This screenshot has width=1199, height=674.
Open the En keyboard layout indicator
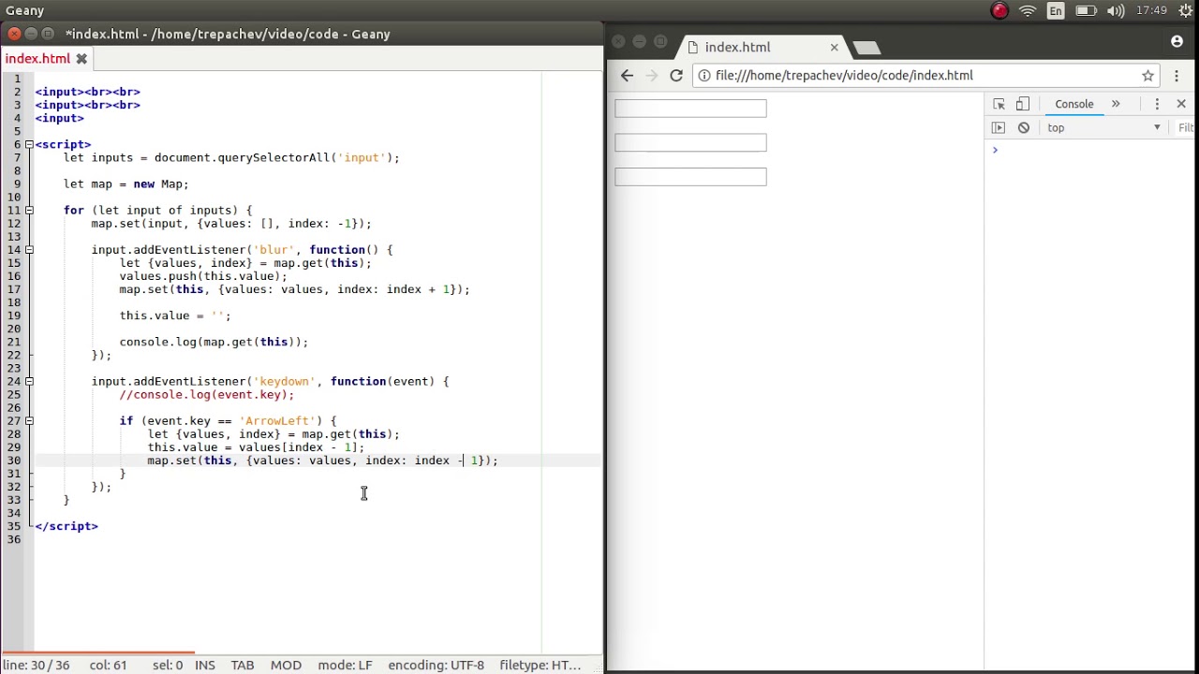click(x=1056, y=11)
